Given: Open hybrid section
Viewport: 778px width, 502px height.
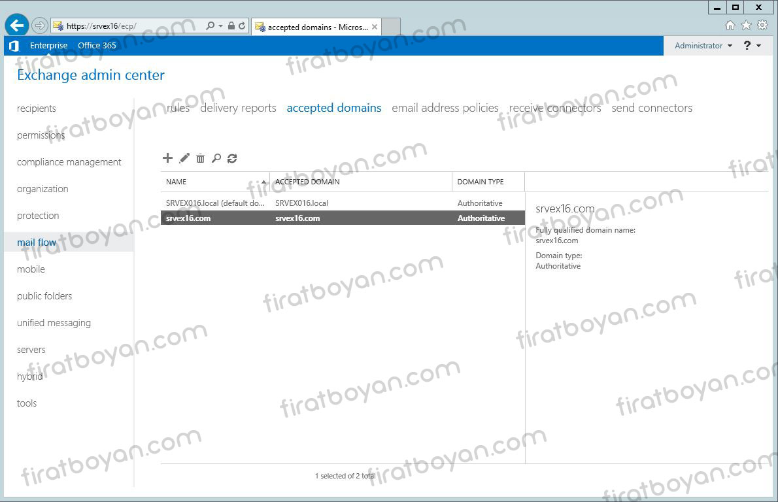Looking at the screenshot, I should tap(29, 376).
